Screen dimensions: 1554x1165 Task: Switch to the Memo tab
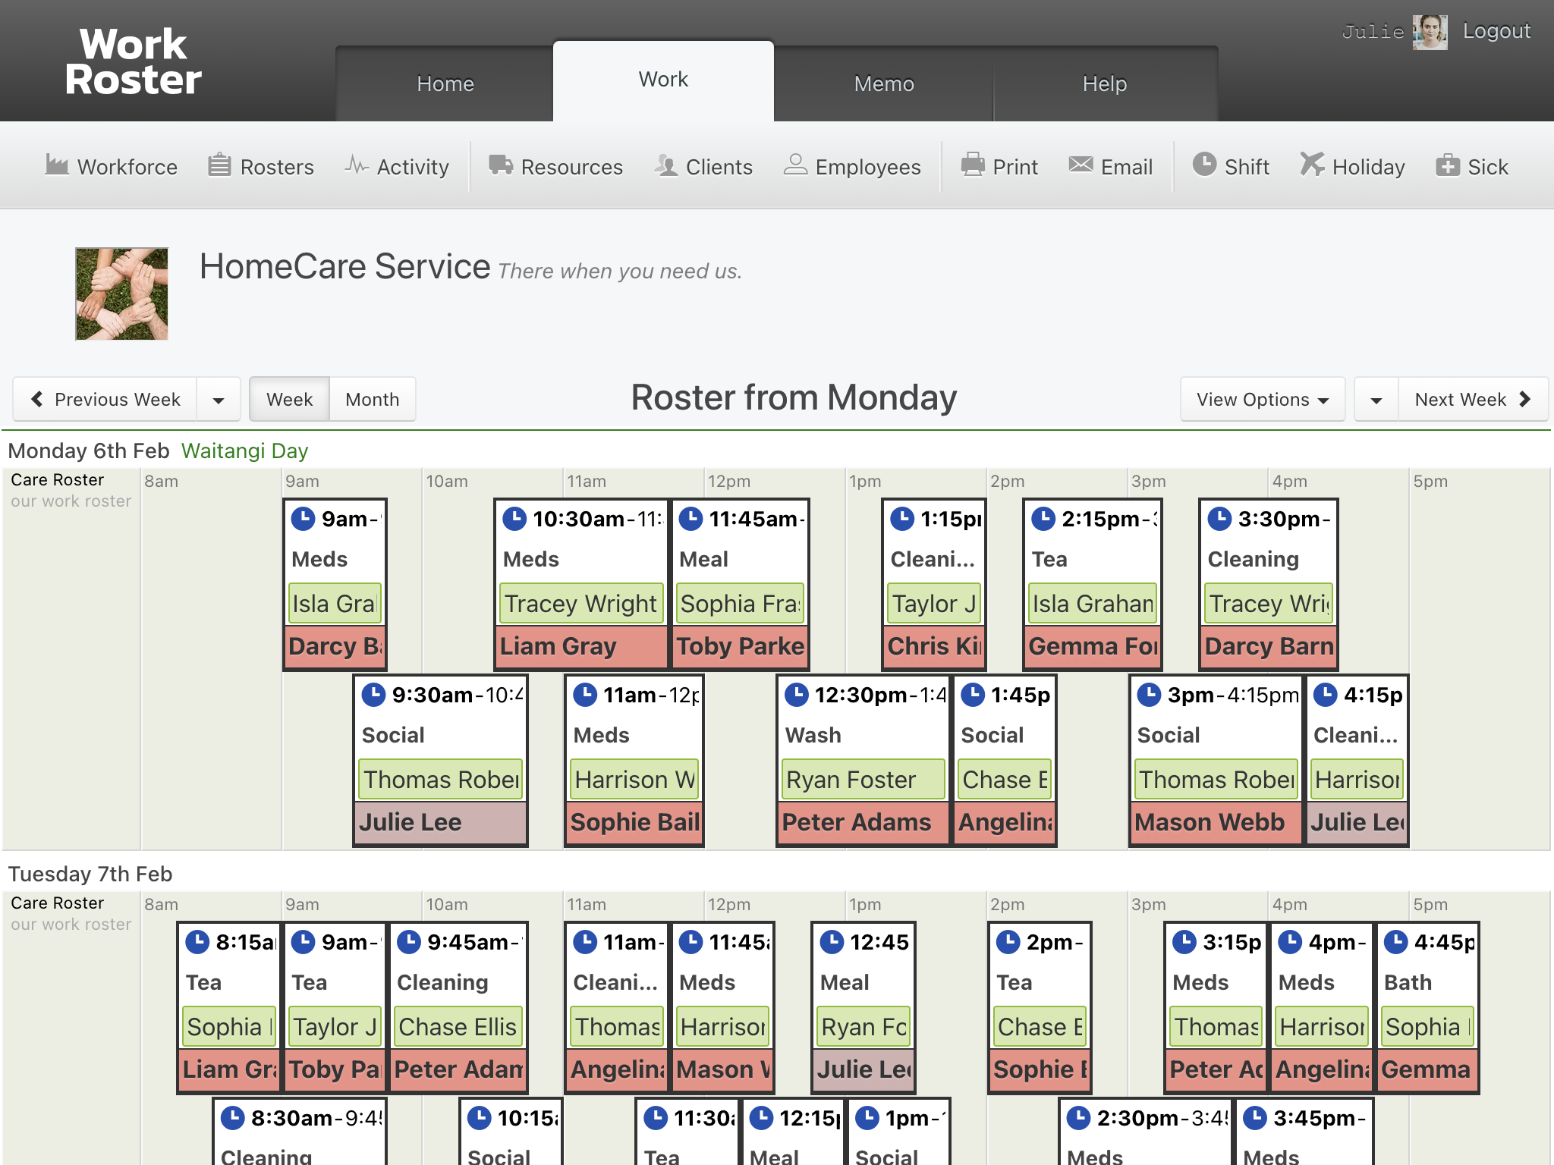(x=883, y=83)
